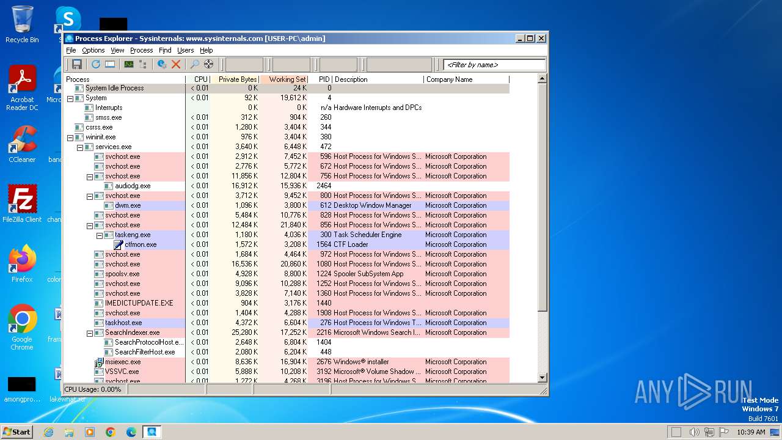Sort by Working Set column header

click(x=285, y=79)
